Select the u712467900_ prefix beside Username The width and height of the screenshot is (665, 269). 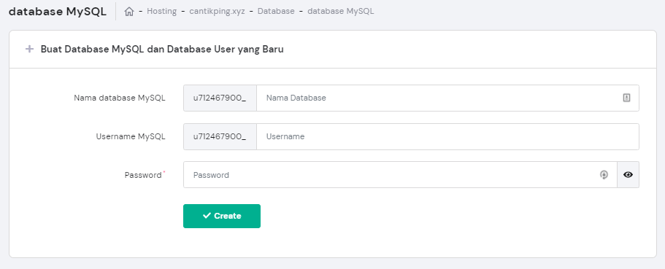click(x=220, y=136)
